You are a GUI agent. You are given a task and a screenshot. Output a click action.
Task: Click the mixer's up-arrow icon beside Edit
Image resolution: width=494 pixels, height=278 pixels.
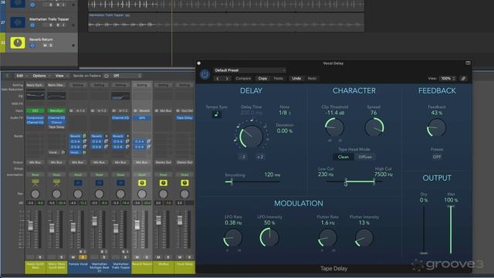point(7,76)
